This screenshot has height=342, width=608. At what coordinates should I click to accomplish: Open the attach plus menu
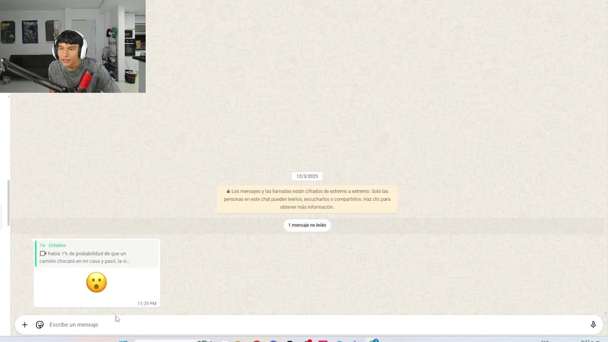click(x=25, y=325)
